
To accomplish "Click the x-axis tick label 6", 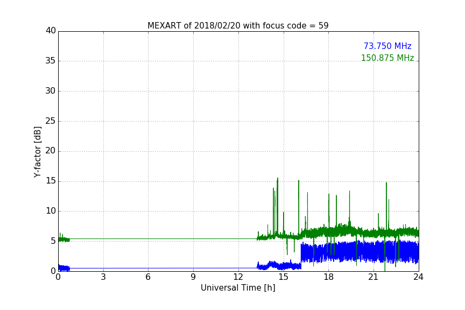I will coord(148,277).
